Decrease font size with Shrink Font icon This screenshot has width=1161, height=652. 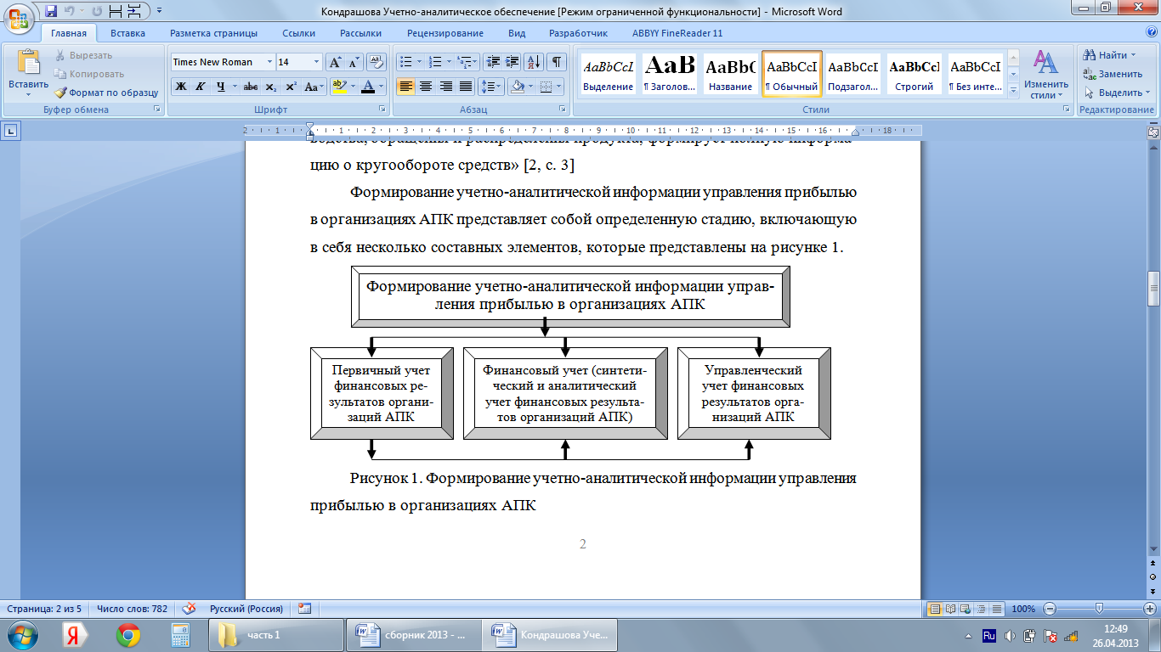pos(354,62)
